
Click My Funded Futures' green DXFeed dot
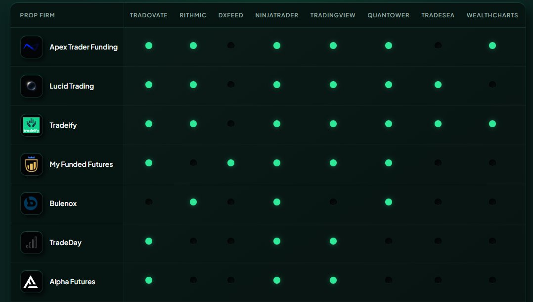(x=231, y=163)
